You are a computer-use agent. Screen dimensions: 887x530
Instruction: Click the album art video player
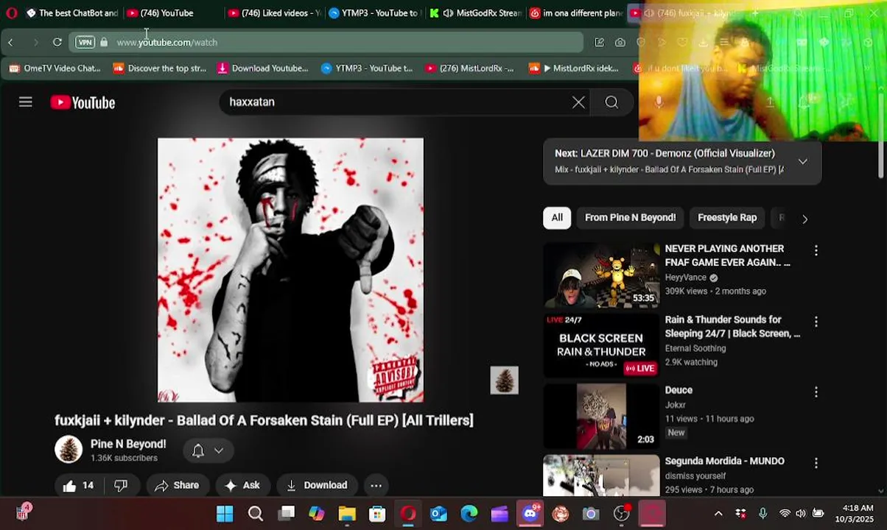[290, 270]
